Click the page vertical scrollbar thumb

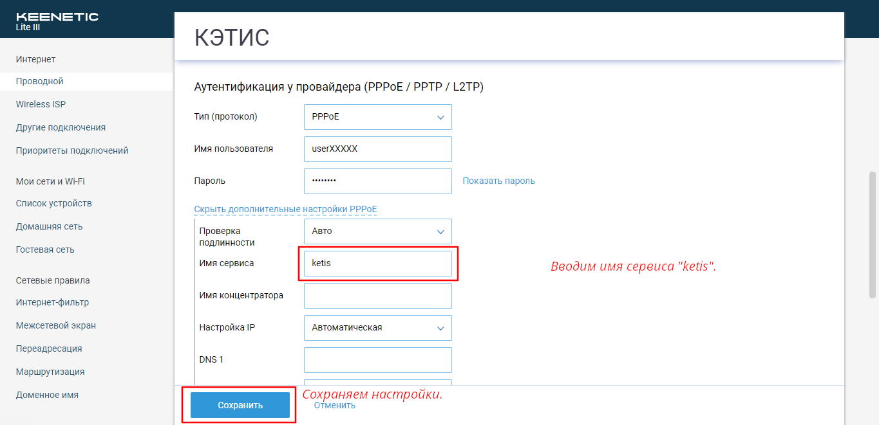pos(873,235)
